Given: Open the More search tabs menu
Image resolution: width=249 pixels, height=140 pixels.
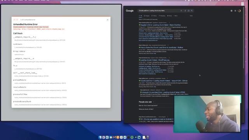Looking at the screenshot, I should 175,16.
